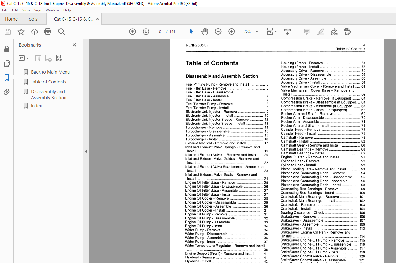
Task: Click the scrolling mode keyboard icon
Action: pos(287,32)
